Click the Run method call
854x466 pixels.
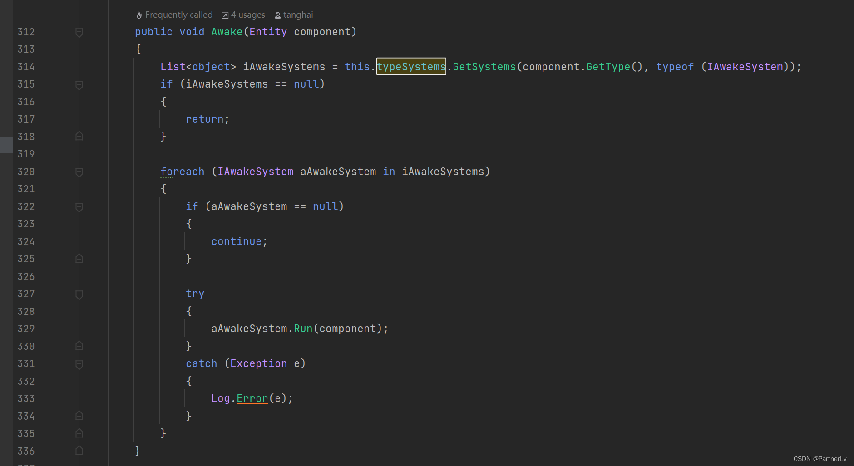[x=303, y=329]
